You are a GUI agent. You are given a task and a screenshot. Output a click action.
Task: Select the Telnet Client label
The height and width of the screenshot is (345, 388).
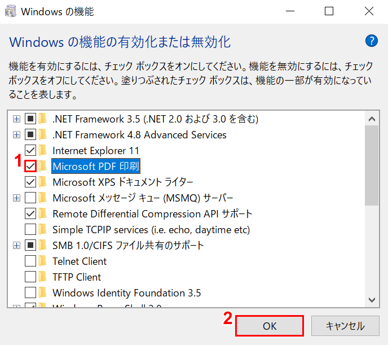[80, 261]
